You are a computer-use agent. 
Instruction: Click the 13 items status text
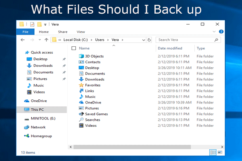[x=28, y=153]
